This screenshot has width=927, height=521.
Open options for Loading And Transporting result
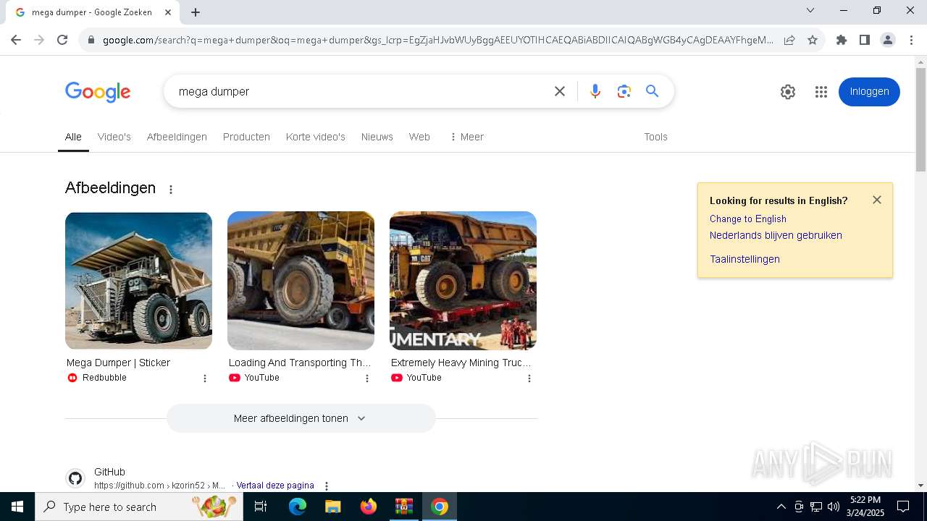(367, 378)
